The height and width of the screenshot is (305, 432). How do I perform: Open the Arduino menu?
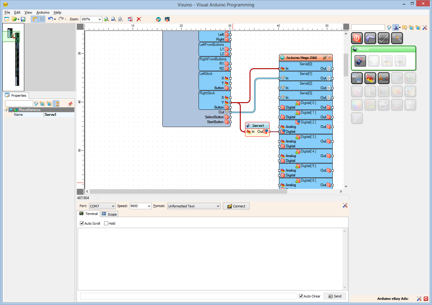43,12
